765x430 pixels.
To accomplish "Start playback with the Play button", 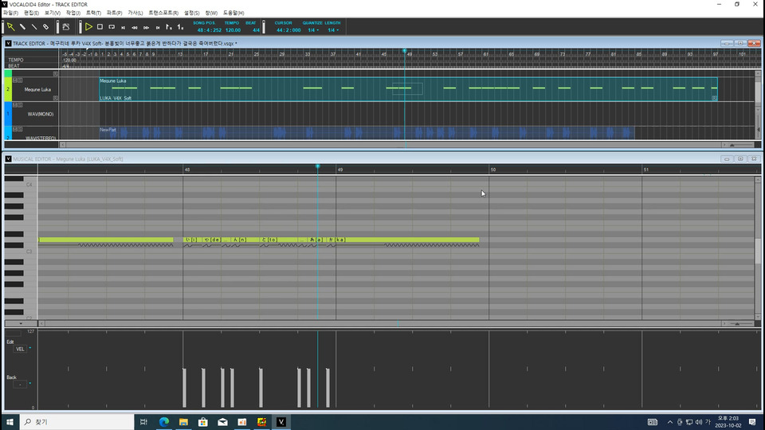I will tap(88, 27).
